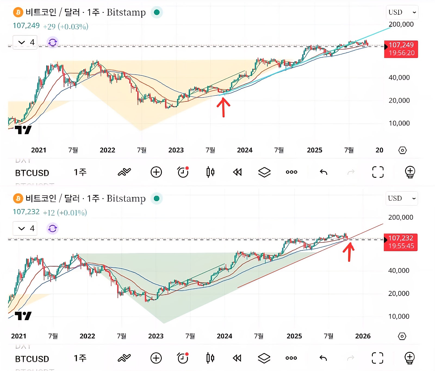Start bar replay in the top chart toolbar
Screen dimensions: 435x371
coord(237,172)
